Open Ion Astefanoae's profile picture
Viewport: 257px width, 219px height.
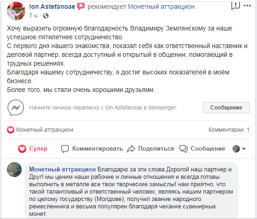(x=16, y=11)
